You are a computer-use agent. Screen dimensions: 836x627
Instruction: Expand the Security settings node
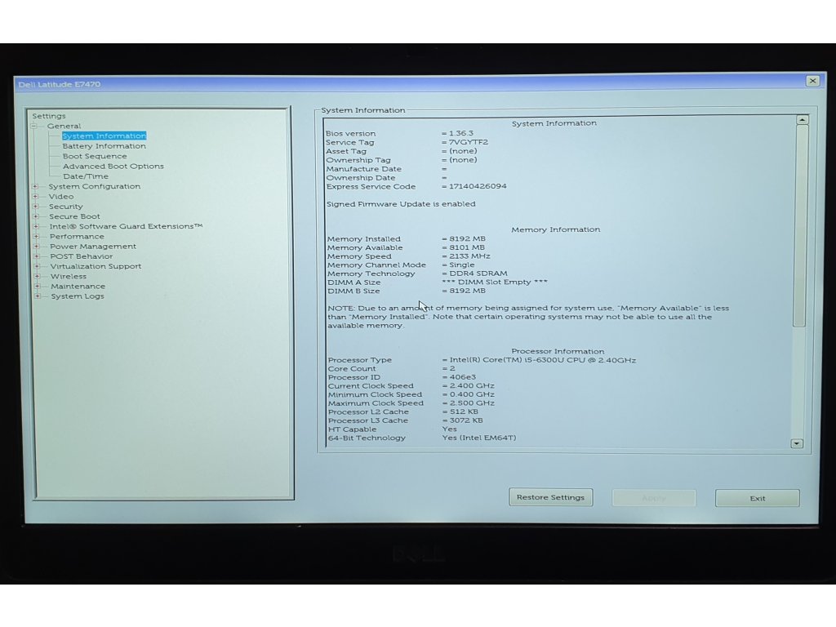(x=35, y=207)
